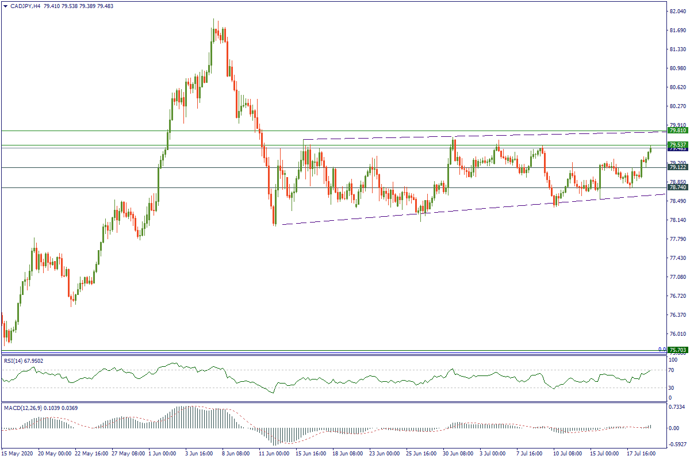Click the 78.740 dark price label
This screenshot has width=690, height=460.
click(677, 187)
